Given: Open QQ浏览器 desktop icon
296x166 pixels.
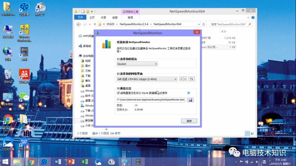Looking at the screenshot, I should pyautogui.click(x=8, y=144).
